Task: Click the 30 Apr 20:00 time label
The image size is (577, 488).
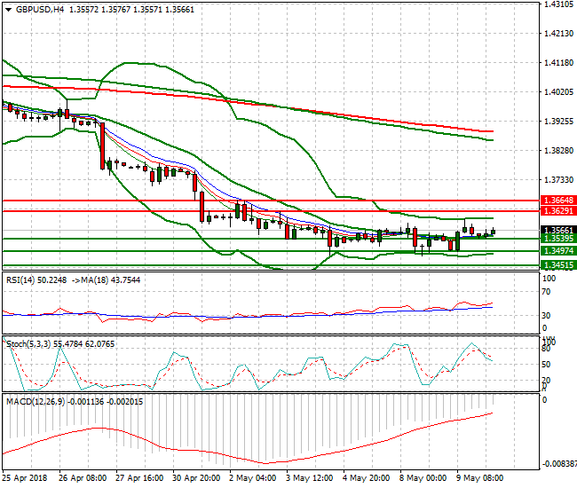Action: (x=196, y=478)
